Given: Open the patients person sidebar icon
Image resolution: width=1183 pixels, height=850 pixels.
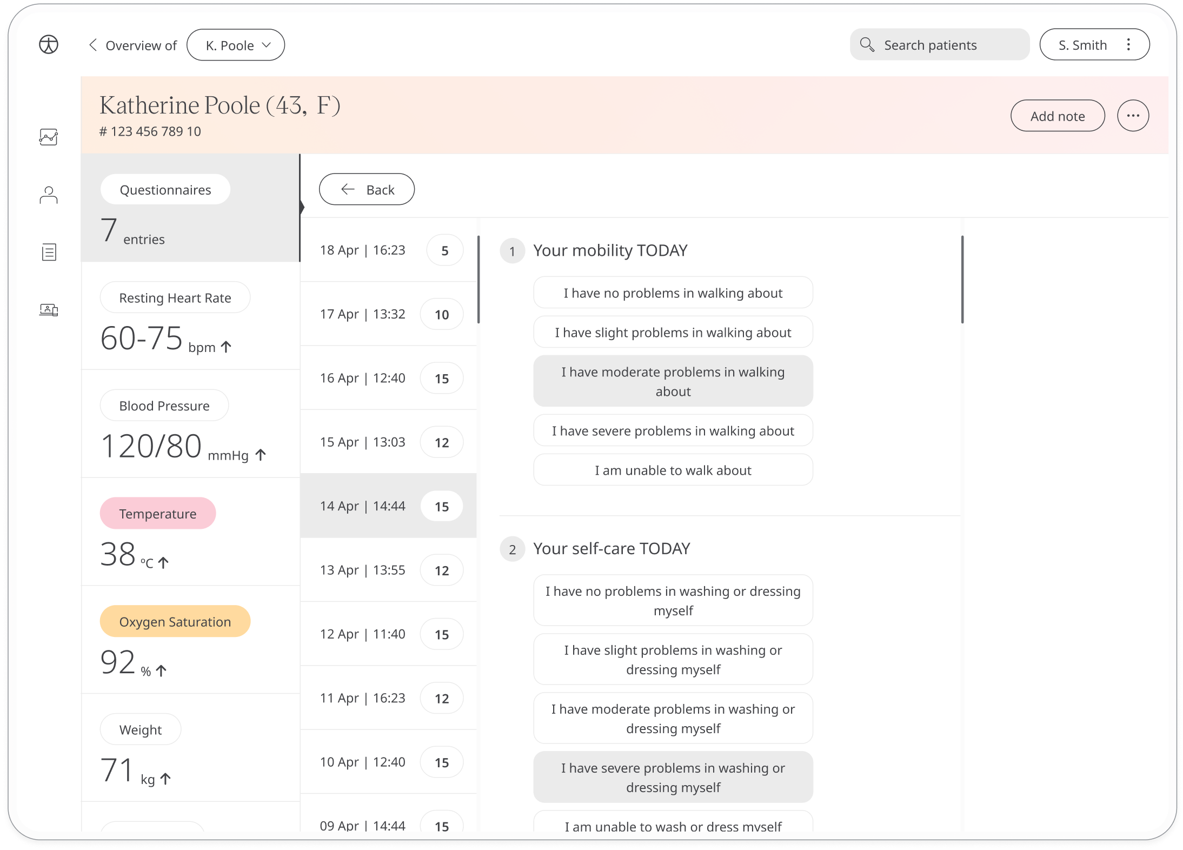Looking at the screenshot, I should (x=49, y=195).
